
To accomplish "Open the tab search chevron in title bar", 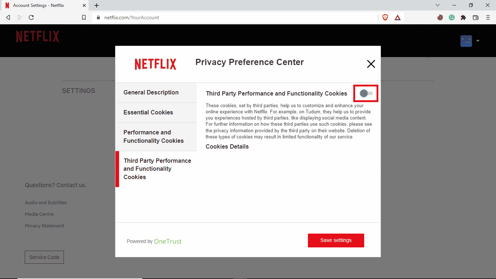I will (x=438, y=5).
